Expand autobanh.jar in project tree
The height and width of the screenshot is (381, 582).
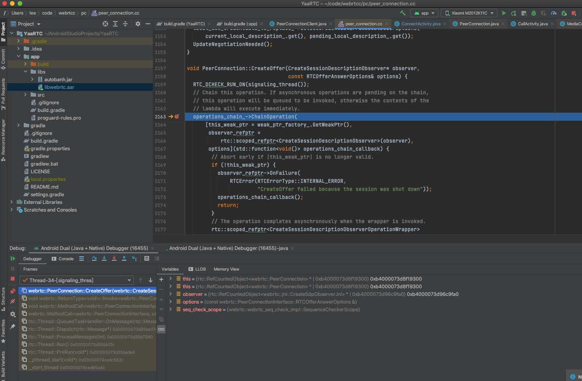(32, 79)
